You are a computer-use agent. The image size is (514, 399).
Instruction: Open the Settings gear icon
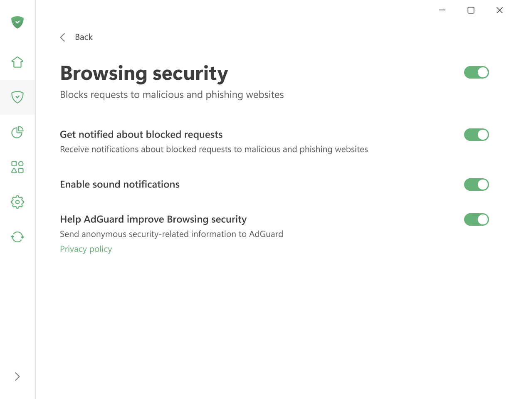(x=17, y=202)
